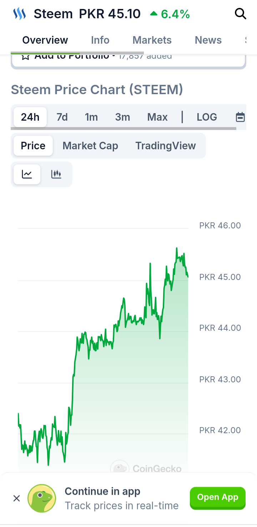Toggle LOG scale on the chart
The height and width of the screenshot is (527, 257).
(207, 117)
